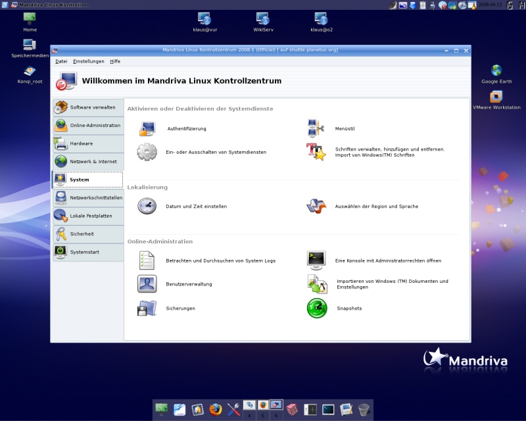Click the Speichermedien desktop icon
The height and width of the screenshot is (421, 526).
pos(30,48)
